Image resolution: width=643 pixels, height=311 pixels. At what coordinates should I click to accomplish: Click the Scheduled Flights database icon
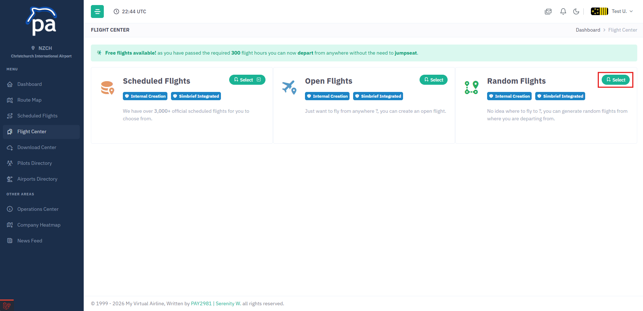(107, 88)
